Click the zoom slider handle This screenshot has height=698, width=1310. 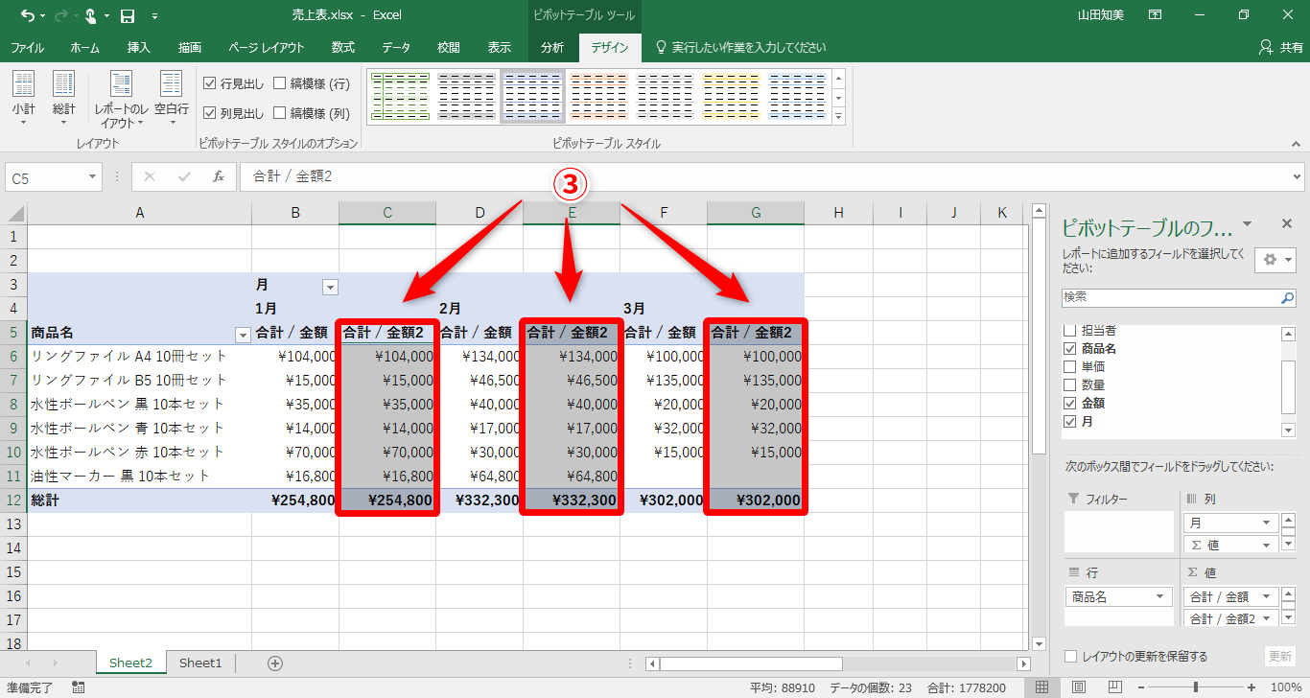(1196, 687)
